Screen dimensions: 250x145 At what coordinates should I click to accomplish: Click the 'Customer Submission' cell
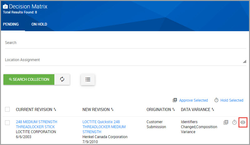156,124
